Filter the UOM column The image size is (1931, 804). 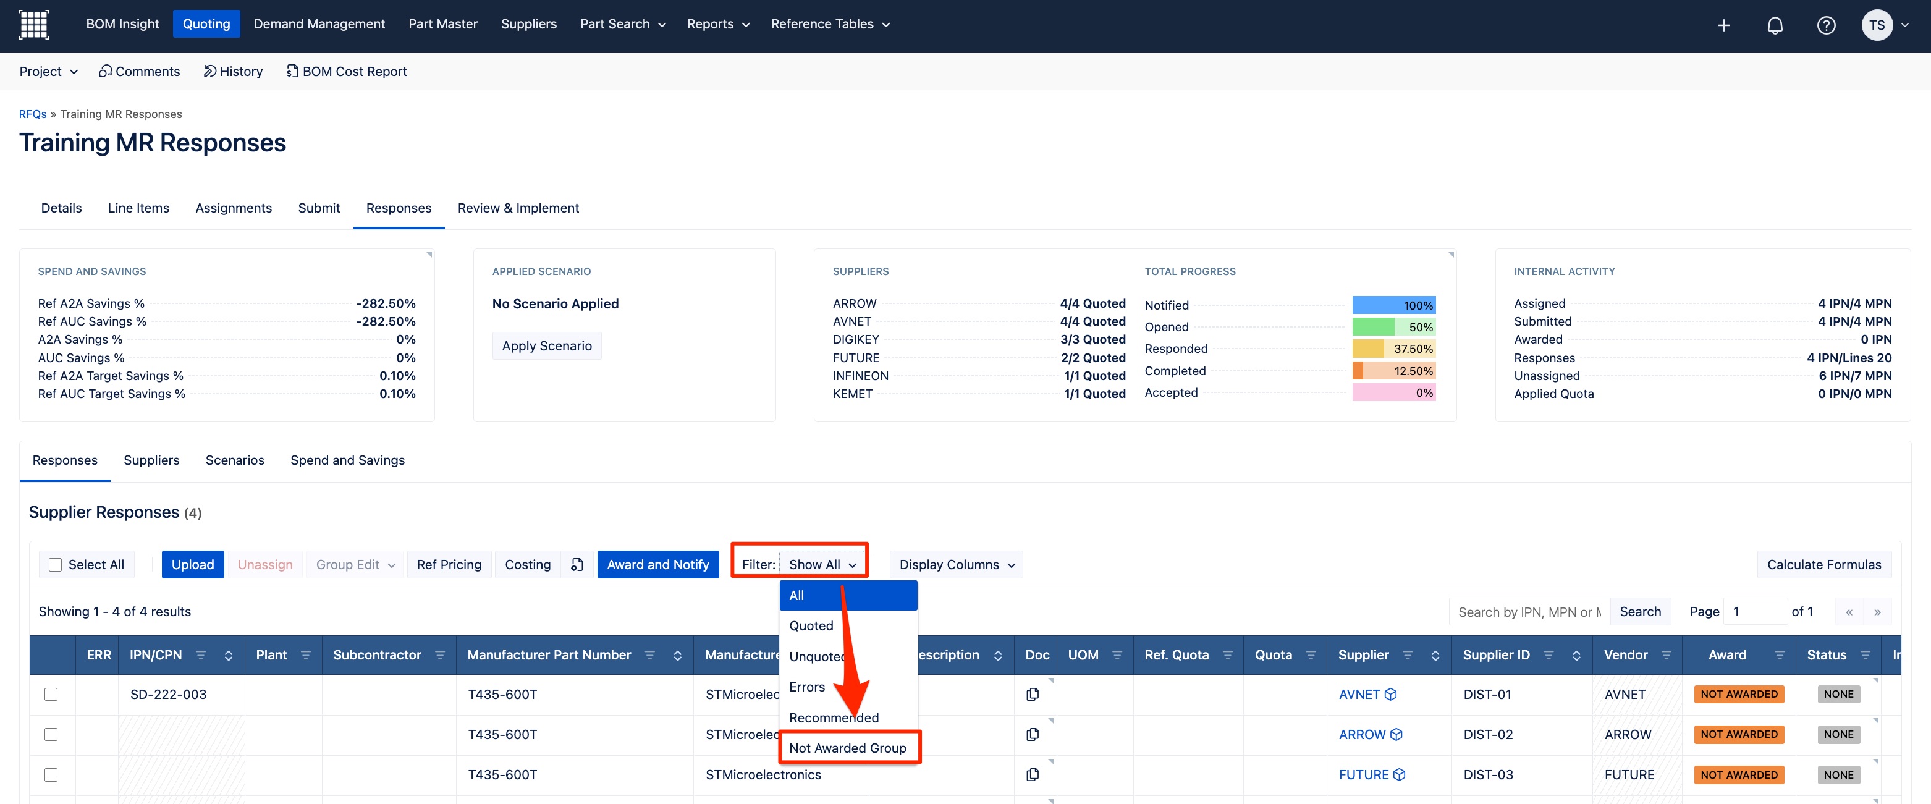pos(1117,656)
